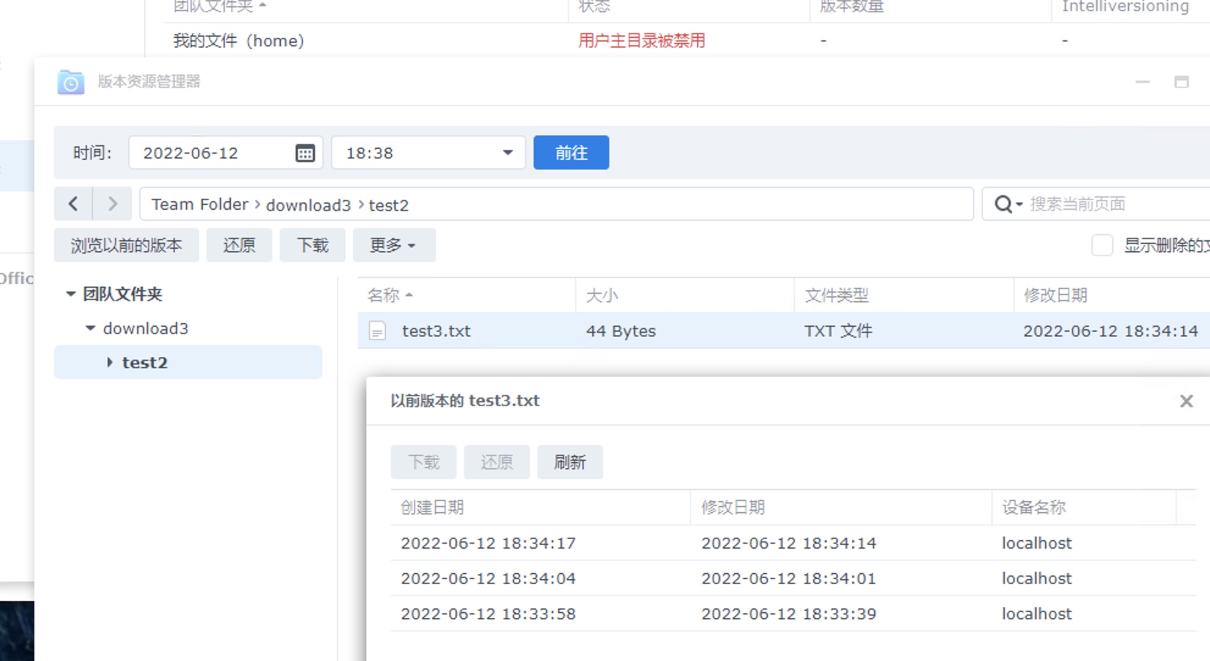Expand the 更多 dropdown menu
Screen dimensions: 1210x661
pyautogui.click(x=394, y=245)
